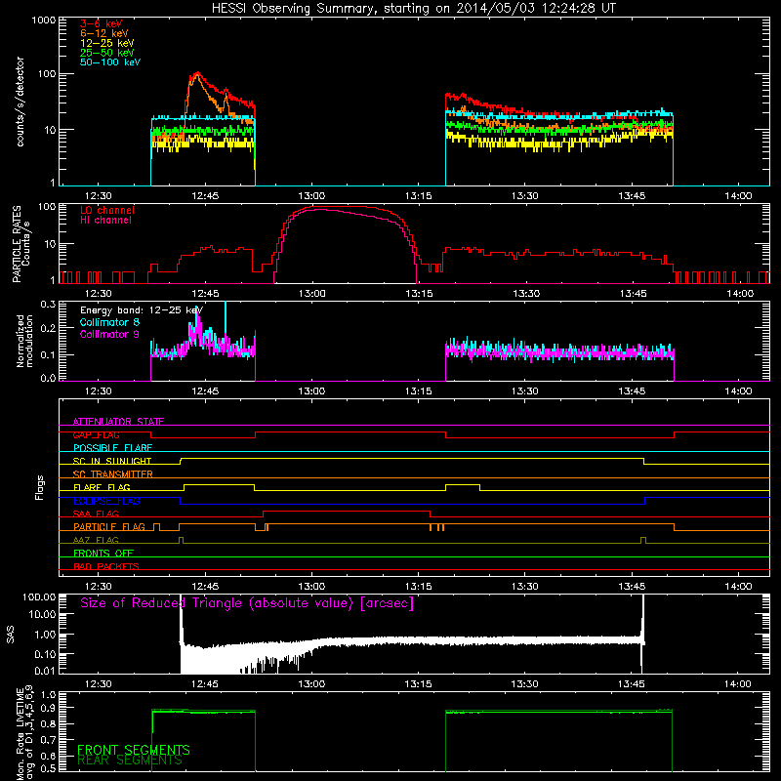Click 13:15 time label under modulation panel

pyautogui.click(x=419, y=391)
